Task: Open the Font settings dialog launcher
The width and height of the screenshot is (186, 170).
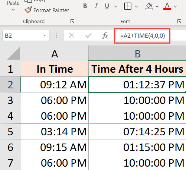Action: 179,21
